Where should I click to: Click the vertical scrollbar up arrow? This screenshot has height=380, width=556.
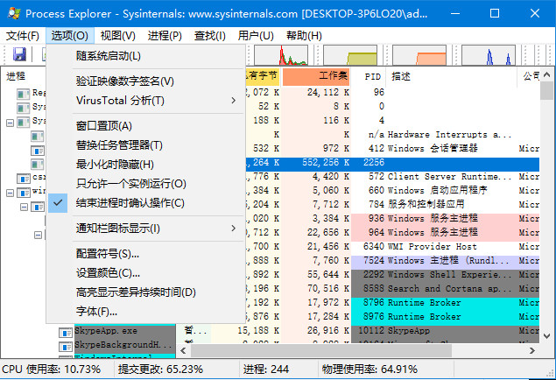546,74
